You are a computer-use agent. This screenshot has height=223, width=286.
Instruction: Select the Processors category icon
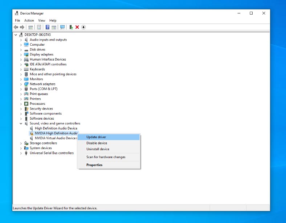(26, 104)
